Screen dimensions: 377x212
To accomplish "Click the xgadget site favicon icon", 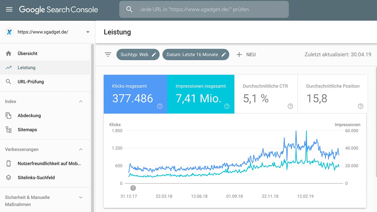I will click(x=9, y=32).
